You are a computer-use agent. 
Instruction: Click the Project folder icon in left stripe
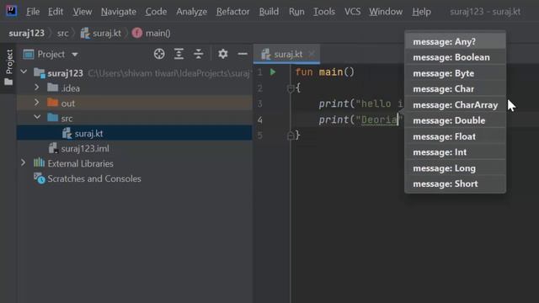click(x=8, y=82)
